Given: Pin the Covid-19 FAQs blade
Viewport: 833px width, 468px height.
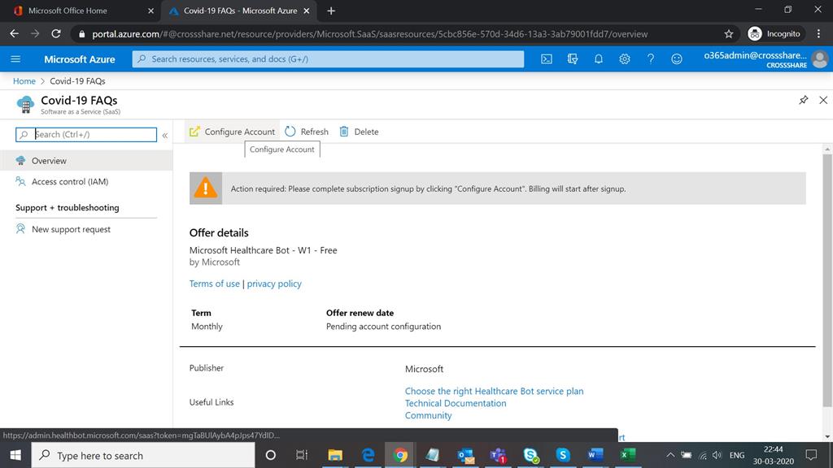Looking at the screenshot, I should 801,99.
